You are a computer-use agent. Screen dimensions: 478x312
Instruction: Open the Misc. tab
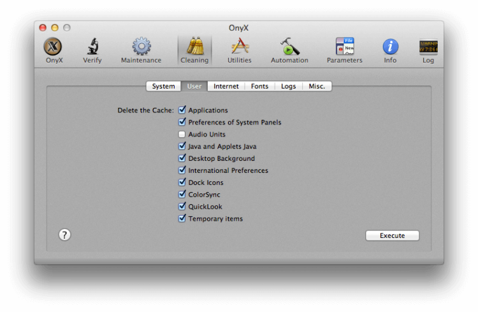[317, 86]
